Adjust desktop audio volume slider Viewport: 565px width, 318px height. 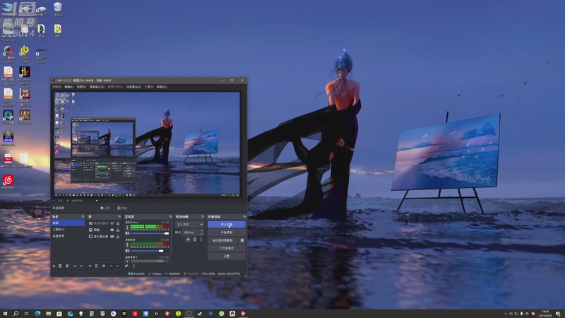[x=150, y=251]
